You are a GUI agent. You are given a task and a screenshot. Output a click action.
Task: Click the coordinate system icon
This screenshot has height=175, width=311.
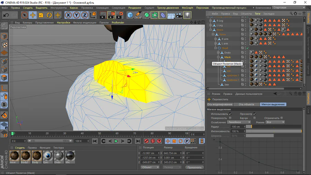(x=93, y=15)
